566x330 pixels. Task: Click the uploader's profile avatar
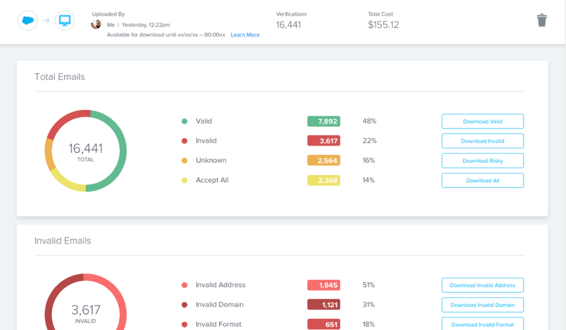(x=96, y=24)
